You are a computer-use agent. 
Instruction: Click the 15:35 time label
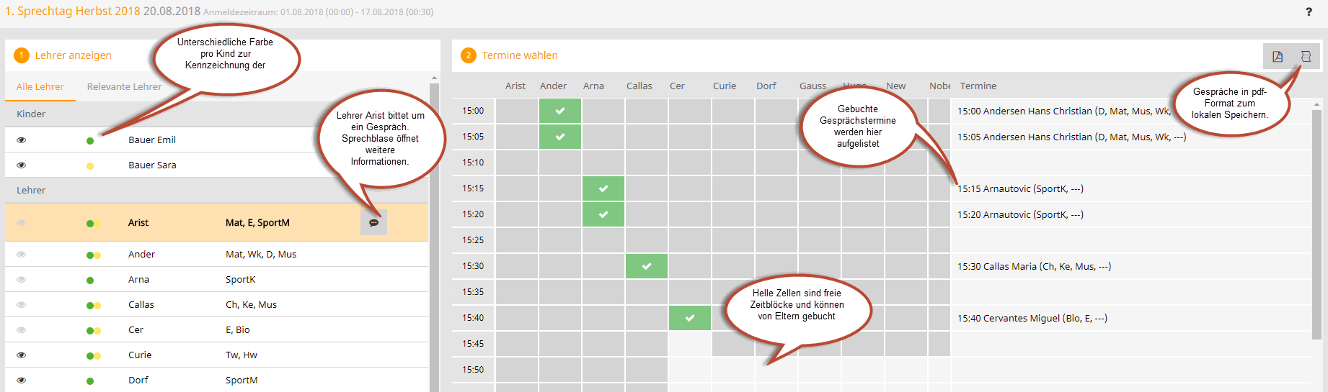(473, 292)
